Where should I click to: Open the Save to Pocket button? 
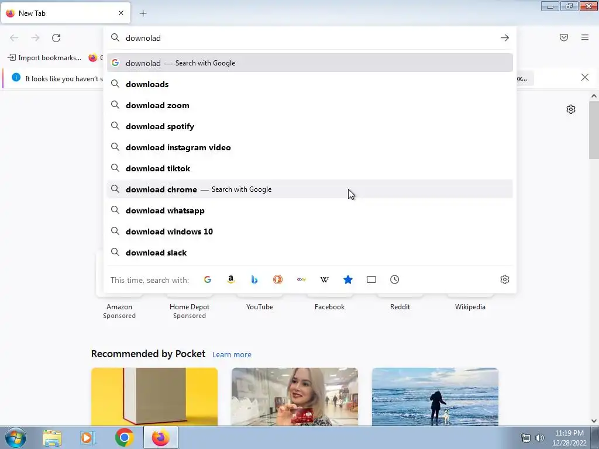[564, 37]
